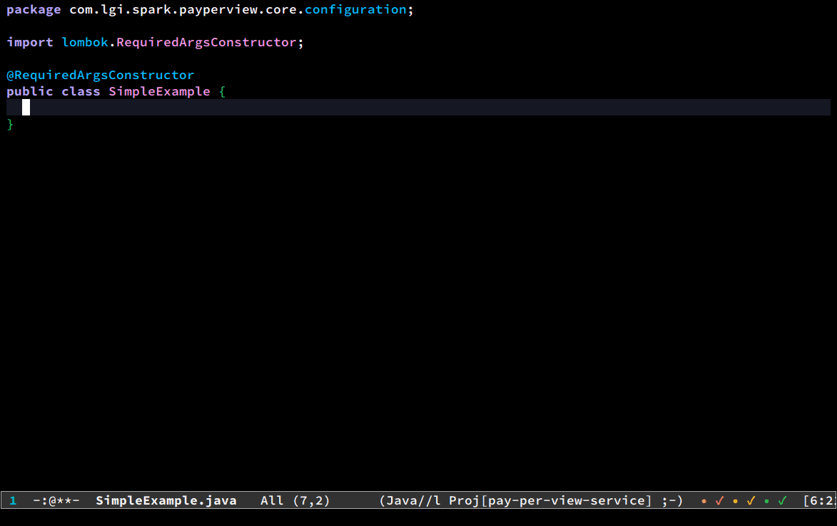837x526 pixels.
Task: Click the SimpleExample class name
Action: tap(160, 91)
